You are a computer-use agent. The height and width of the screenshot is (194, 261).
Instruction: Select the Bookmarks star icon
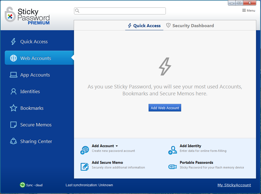[x=13, y=108]
